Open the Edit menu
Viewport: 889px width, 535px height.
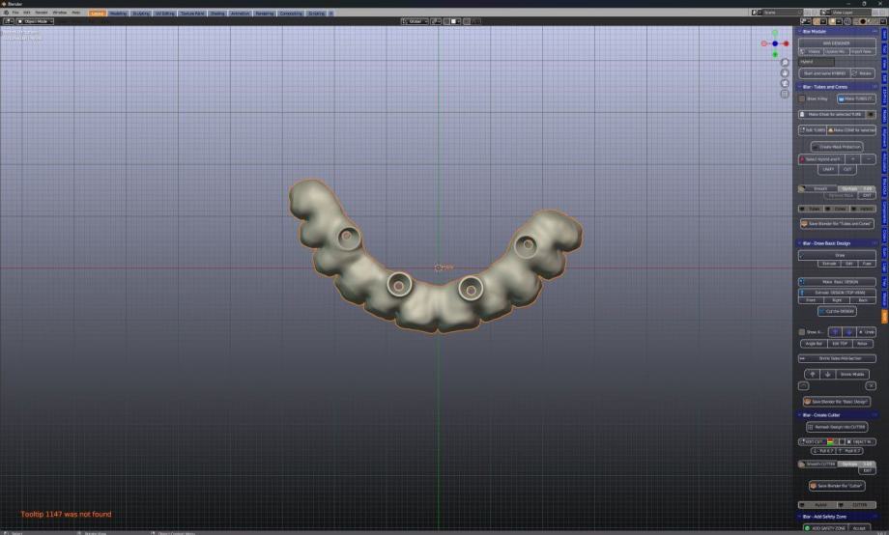pos(27,13)
